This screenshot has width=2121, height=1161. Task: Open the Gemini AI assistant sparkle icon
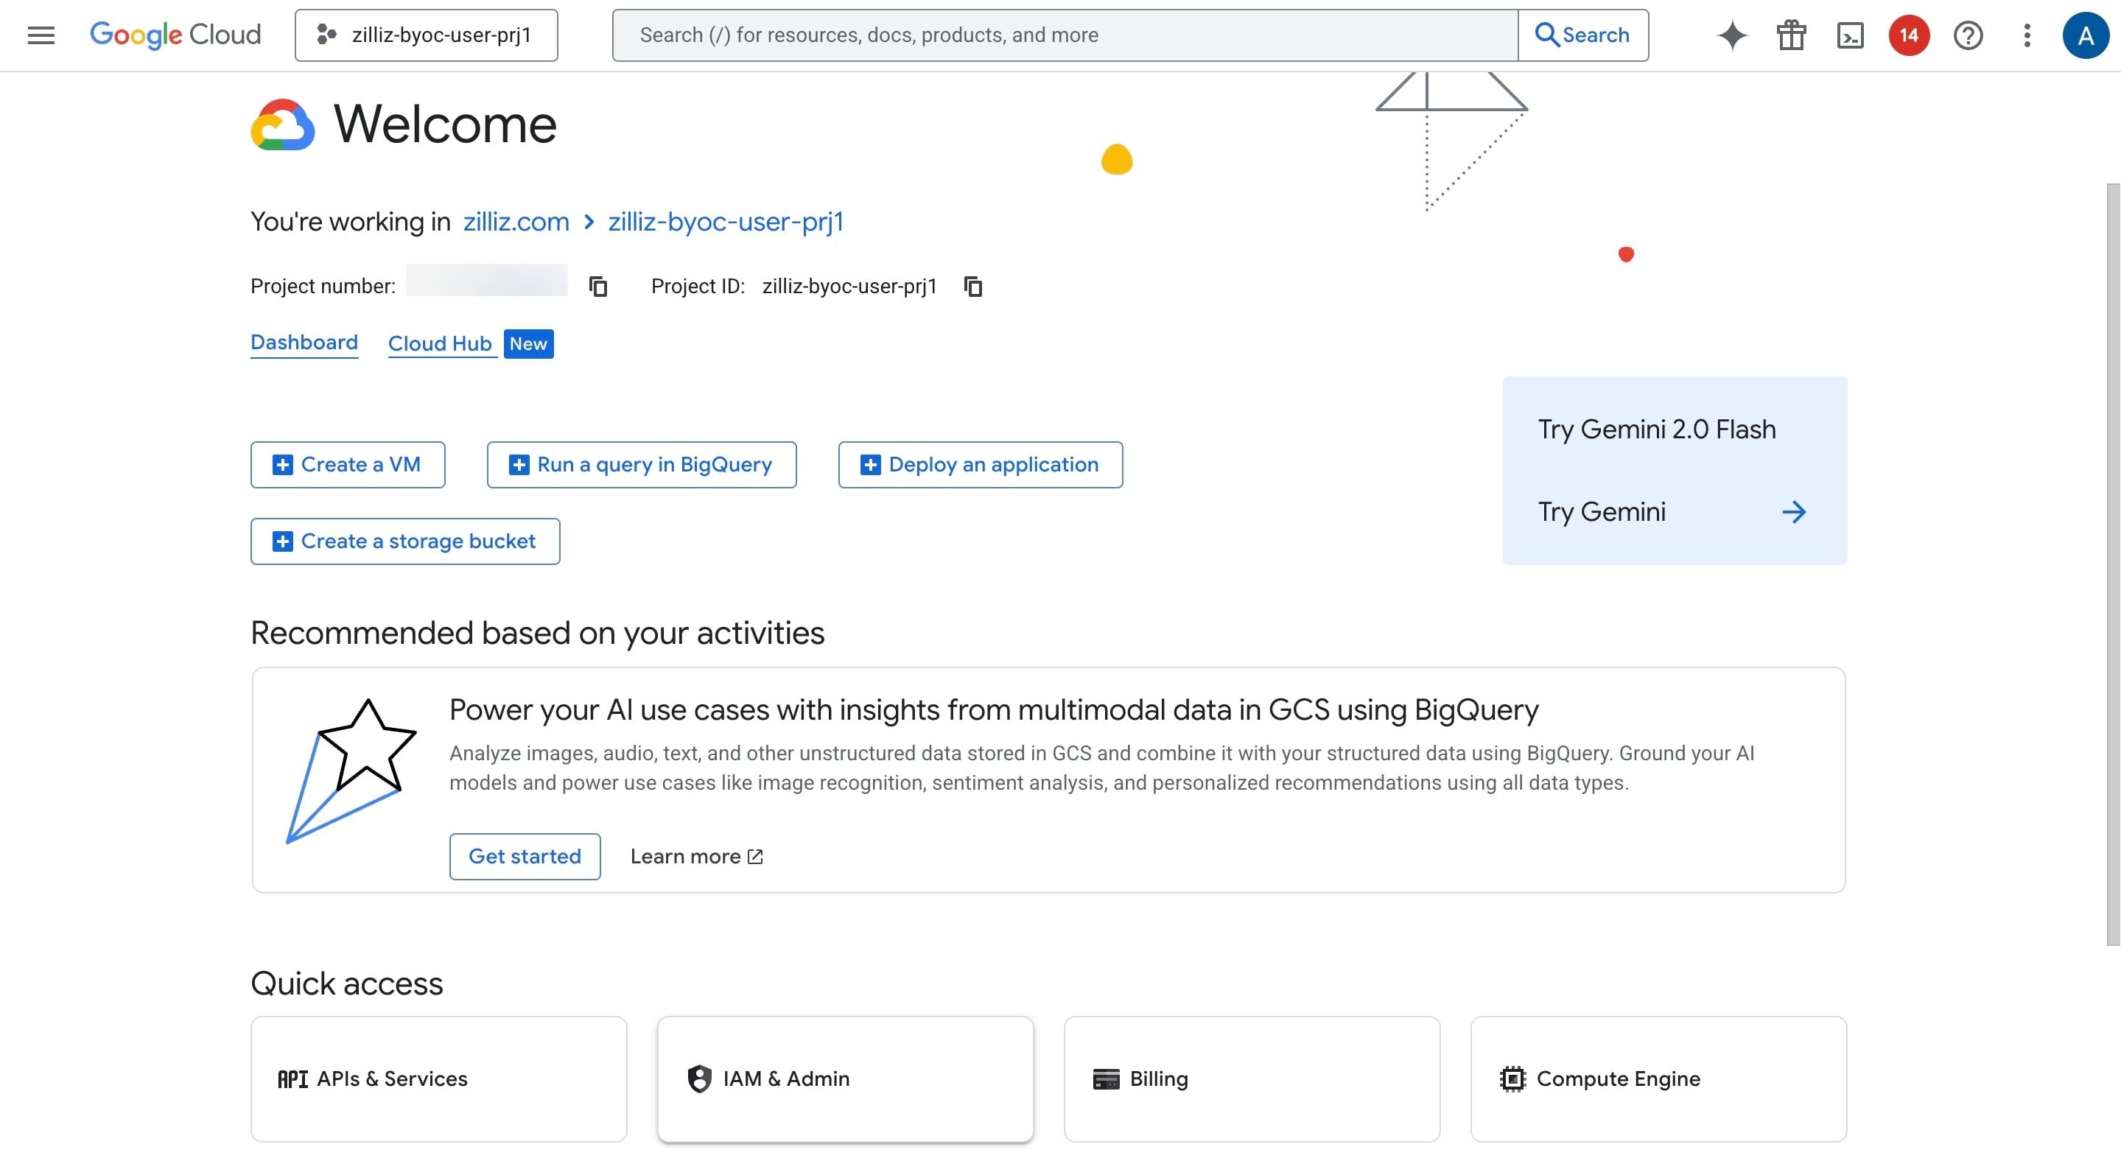coord(1731,35)
